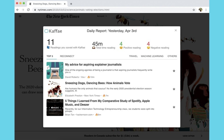The height and width of the screenshot is (140, 224).
Task: Click the View Offer arrow chevron
Action: [x=202, y=136]
